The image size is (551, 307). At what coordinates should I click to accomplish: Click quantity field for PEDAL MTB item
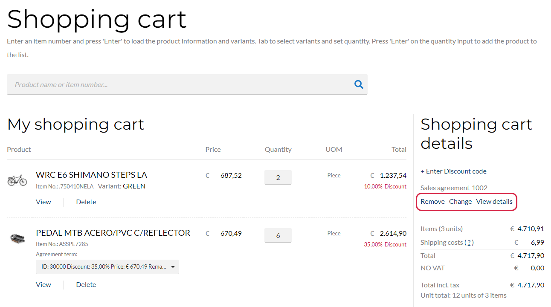(278, 235)
